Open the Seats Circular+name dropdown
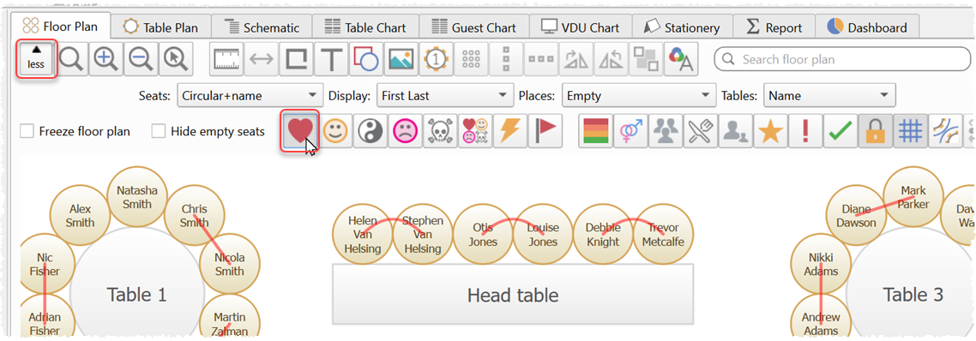This screenshot has height=341, width=976. click(250, 96)
